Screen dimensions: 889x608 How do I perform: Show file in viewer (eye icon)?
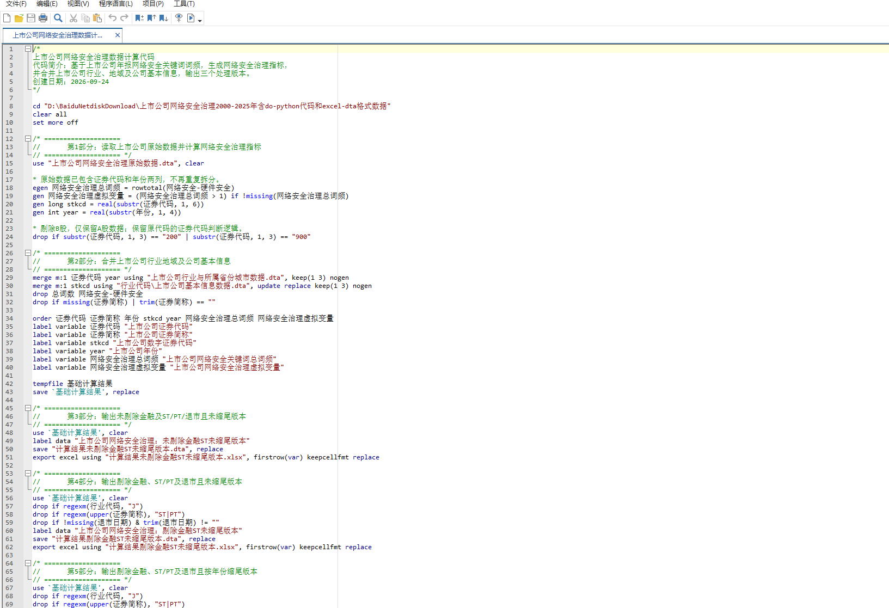coord(179,18)
